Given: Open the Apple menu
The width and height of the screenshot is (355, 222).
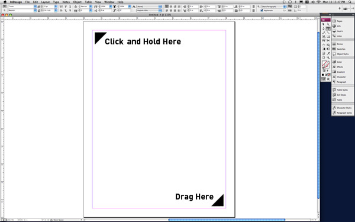Looking at the screenshot, I should click(x=5, y=2).
